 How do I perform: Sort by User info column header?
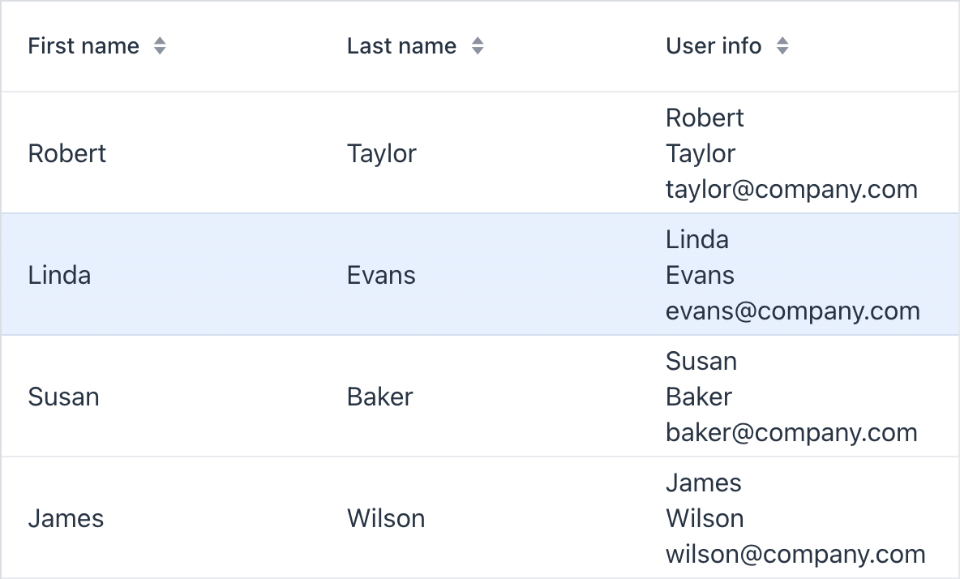click(714, 46)
